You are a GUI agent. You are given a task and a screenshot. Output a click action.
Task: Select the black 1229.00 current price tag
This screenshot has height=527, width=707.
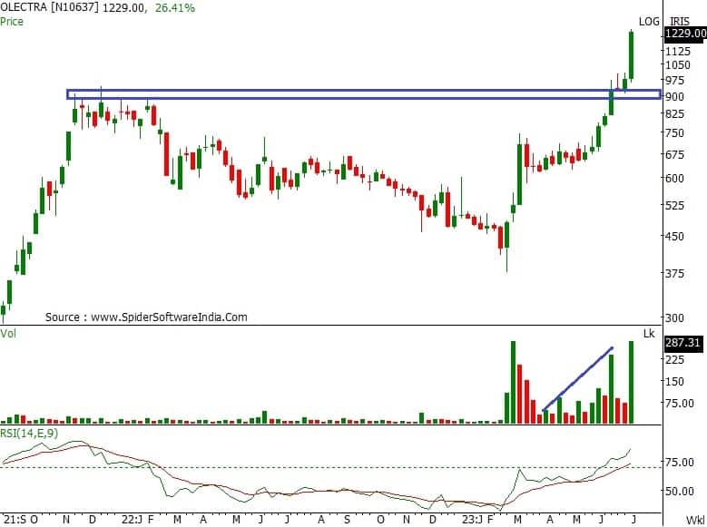684,34
